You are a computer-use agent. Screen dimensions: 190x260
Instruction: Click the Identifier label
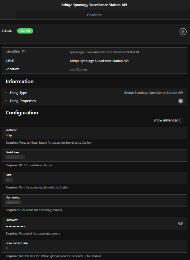point(13,52)
